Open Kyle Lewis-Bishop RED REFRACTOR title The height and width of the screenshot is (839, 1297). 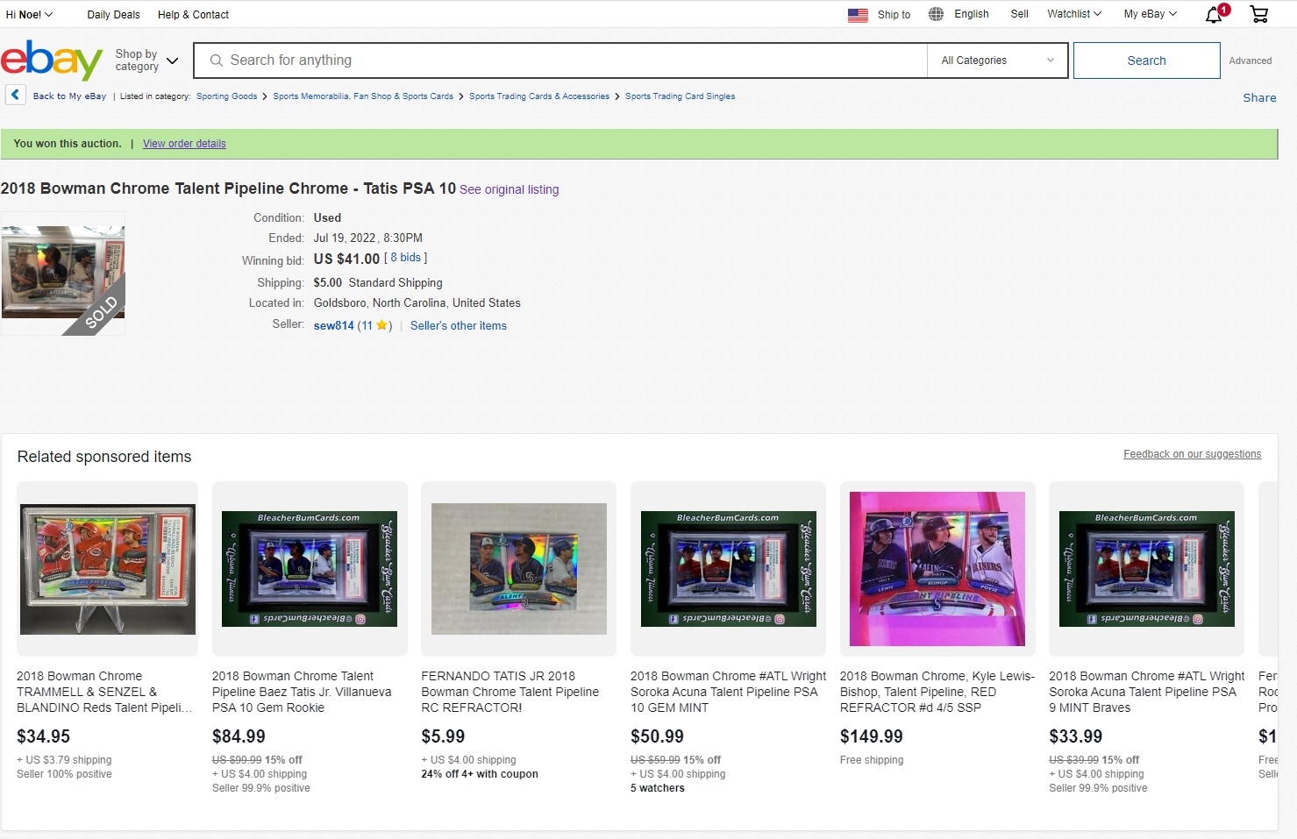pos(937,692)
